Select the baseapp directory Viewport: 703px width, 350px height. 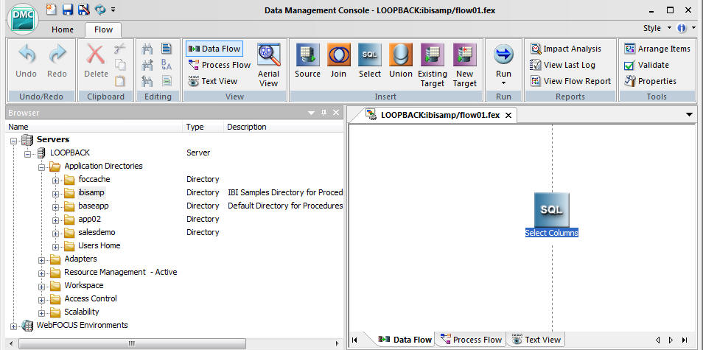click(x=94, y=206)
